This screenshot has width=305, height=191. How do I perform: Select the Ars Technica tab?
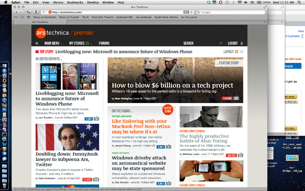[x=40, y=22]
